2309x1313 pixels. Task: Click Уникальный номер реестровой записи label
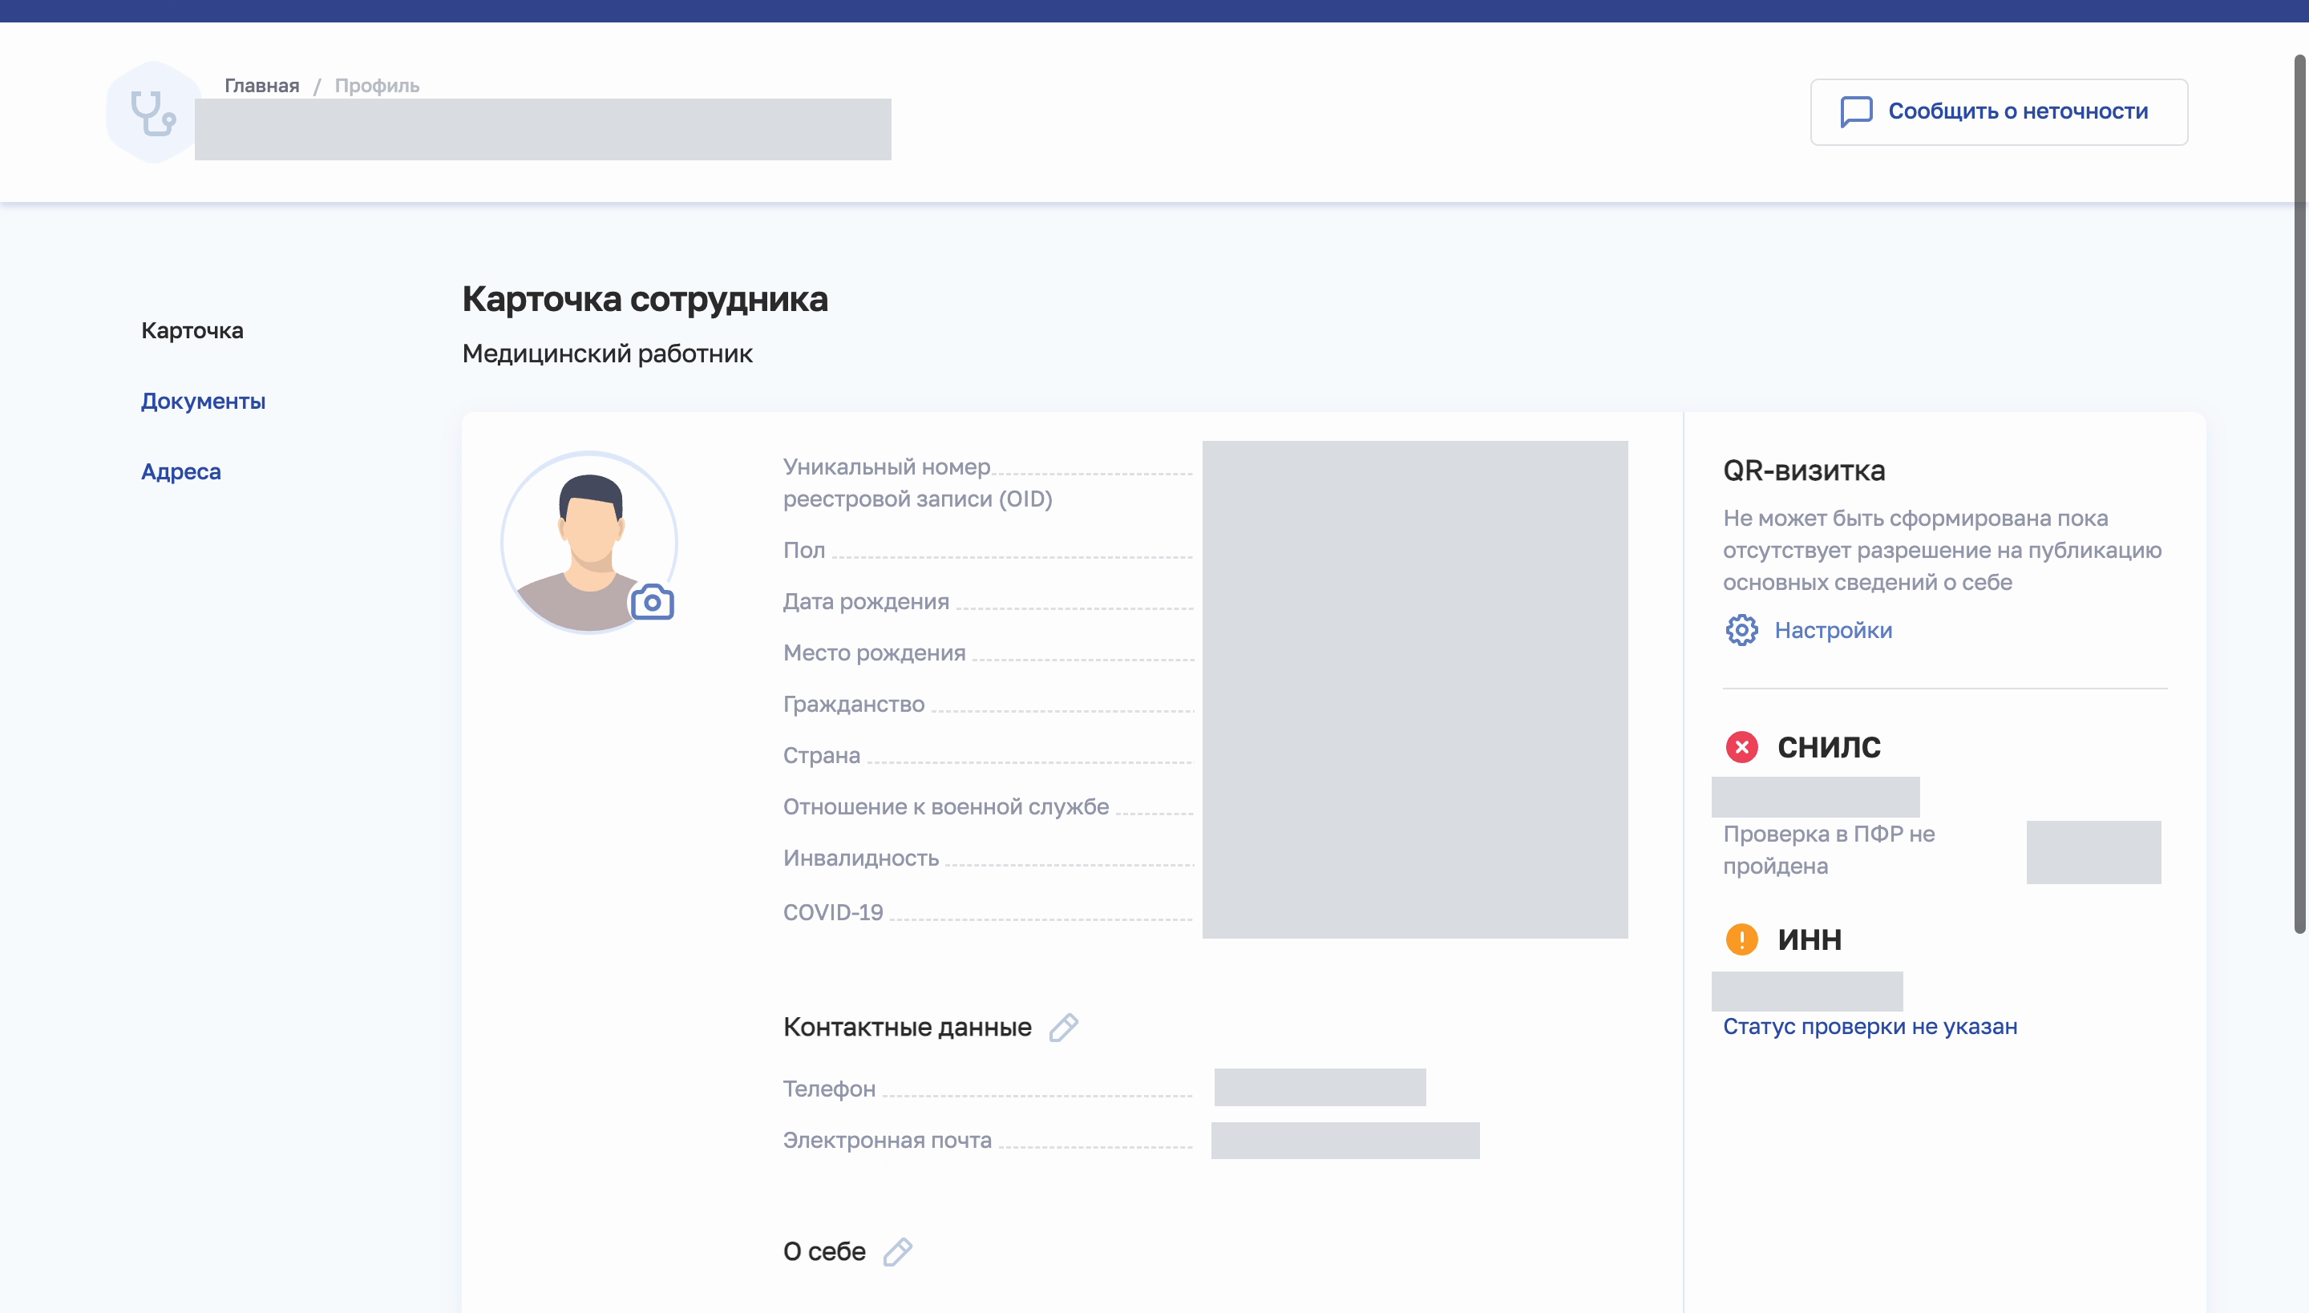(918, 483)
